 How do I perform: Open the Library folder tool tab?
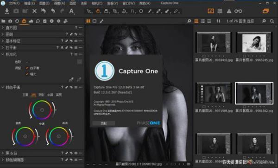[x=3, y=21]
